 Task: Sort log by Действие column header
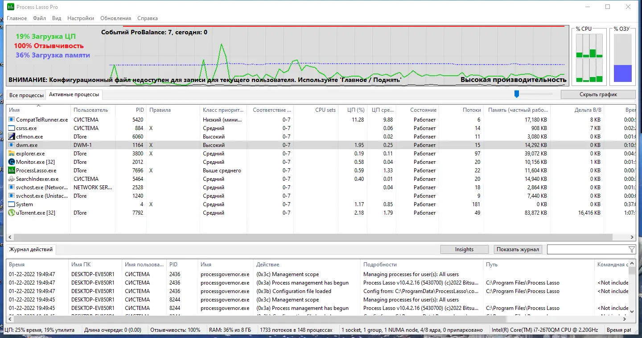pyautogui.click(x=306, y=265)
